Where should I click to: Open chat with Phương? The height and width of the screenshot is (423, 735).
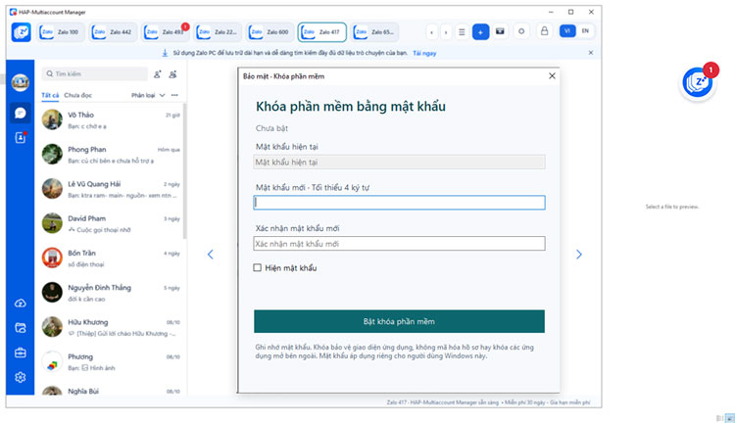[x=111, y=361]
